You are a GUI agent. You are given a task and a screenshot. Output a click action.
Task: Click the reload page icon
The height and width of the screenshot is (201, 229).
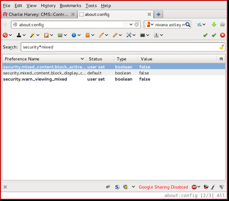point(137,24)
